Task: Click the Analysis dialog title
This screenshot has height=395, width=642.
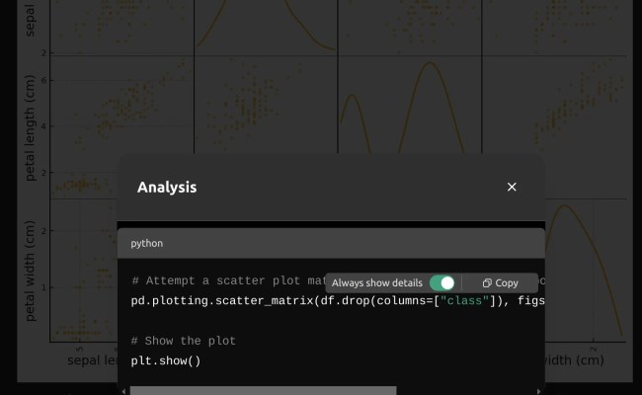Action: [x=167, y=187]
